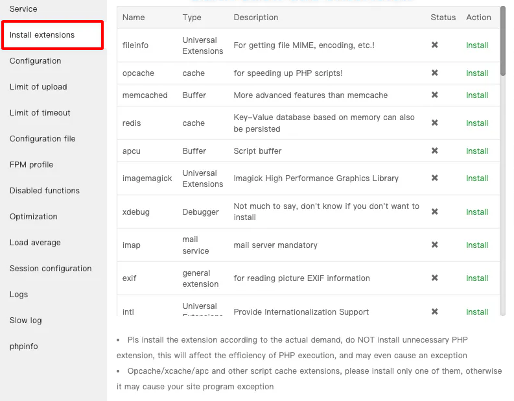Click the Action column header
The image size is (514, 401).
[x=478, y=18]
